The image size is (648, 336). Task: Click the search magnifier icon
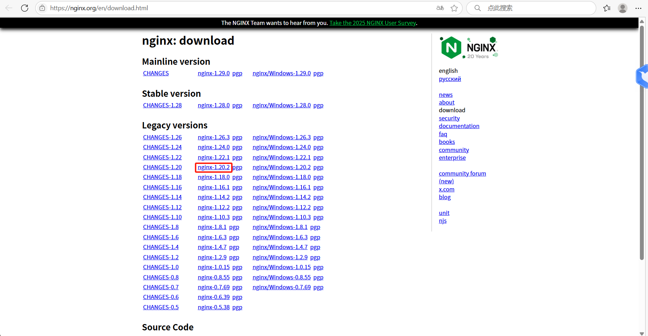[477, 8]
